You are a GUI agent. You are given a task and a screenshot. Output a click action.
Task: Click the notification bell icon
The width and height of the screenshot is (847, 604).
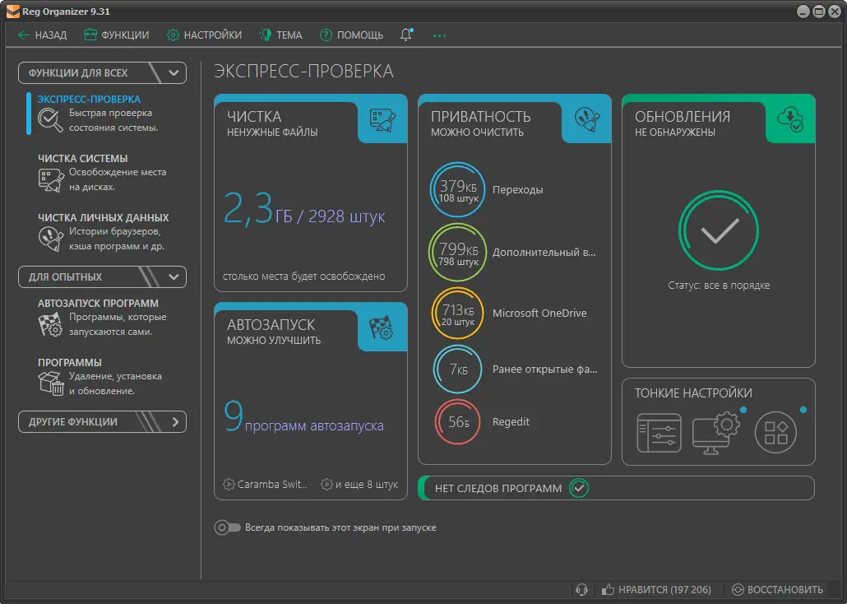[x=406, y=35]
